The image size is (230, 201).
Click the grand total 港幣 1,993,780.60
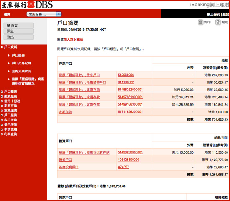tap(112, 186)
